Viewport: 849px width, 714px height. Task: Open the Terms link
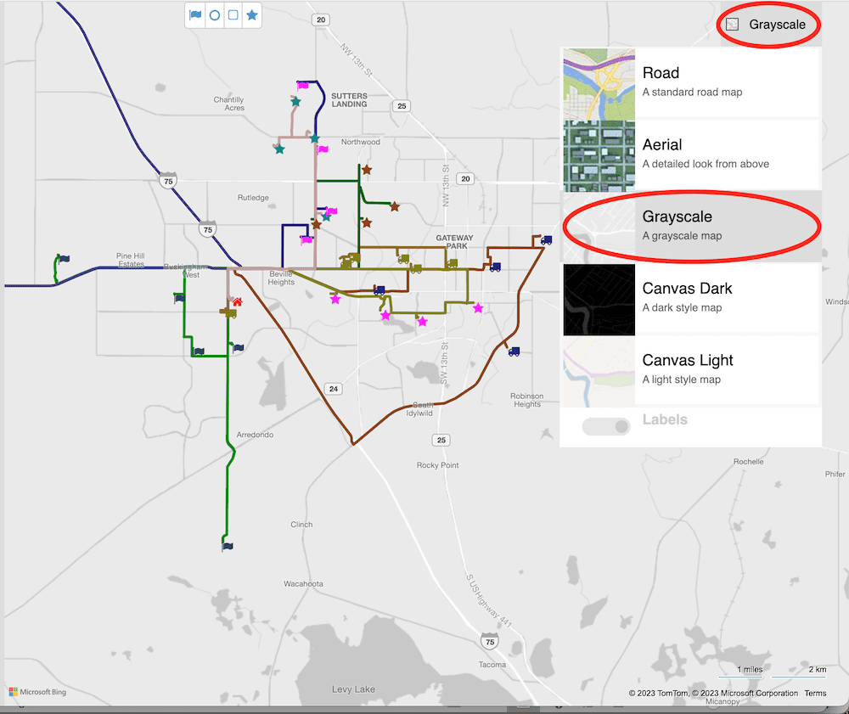(815, 693)
